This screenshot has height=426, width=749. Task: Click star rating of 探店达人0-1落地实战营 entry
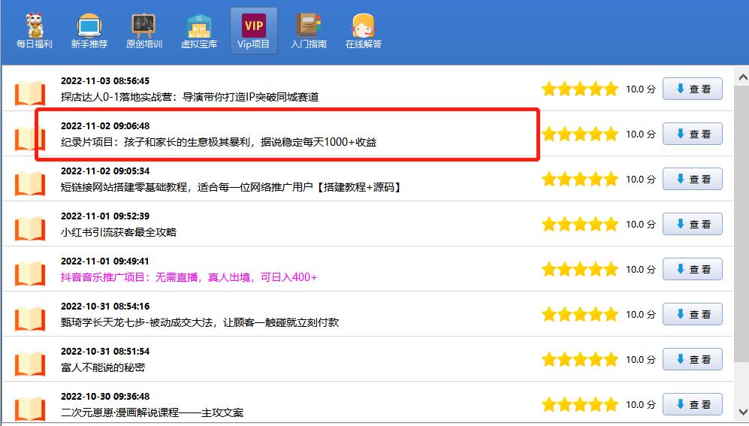click(x=580, y=89)
